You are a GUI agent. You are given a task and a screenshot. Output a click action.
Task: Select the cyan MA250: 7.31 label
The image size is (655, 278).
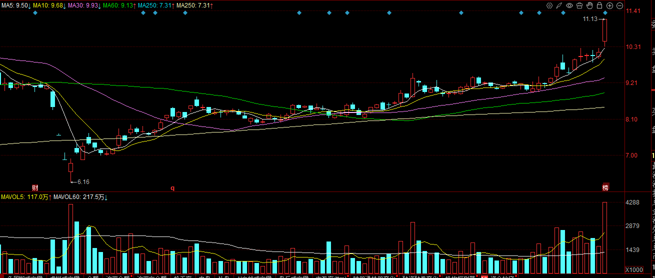[x=156, y=5]
